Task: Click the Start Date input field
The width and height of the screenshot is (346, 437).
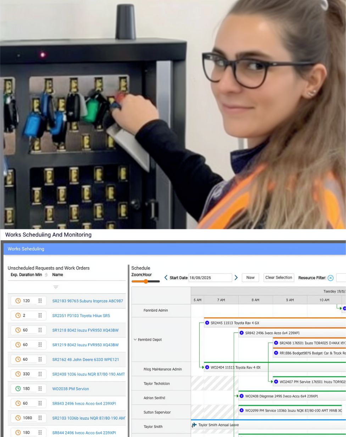Action: pyautogui.click(x=210, y=278)
